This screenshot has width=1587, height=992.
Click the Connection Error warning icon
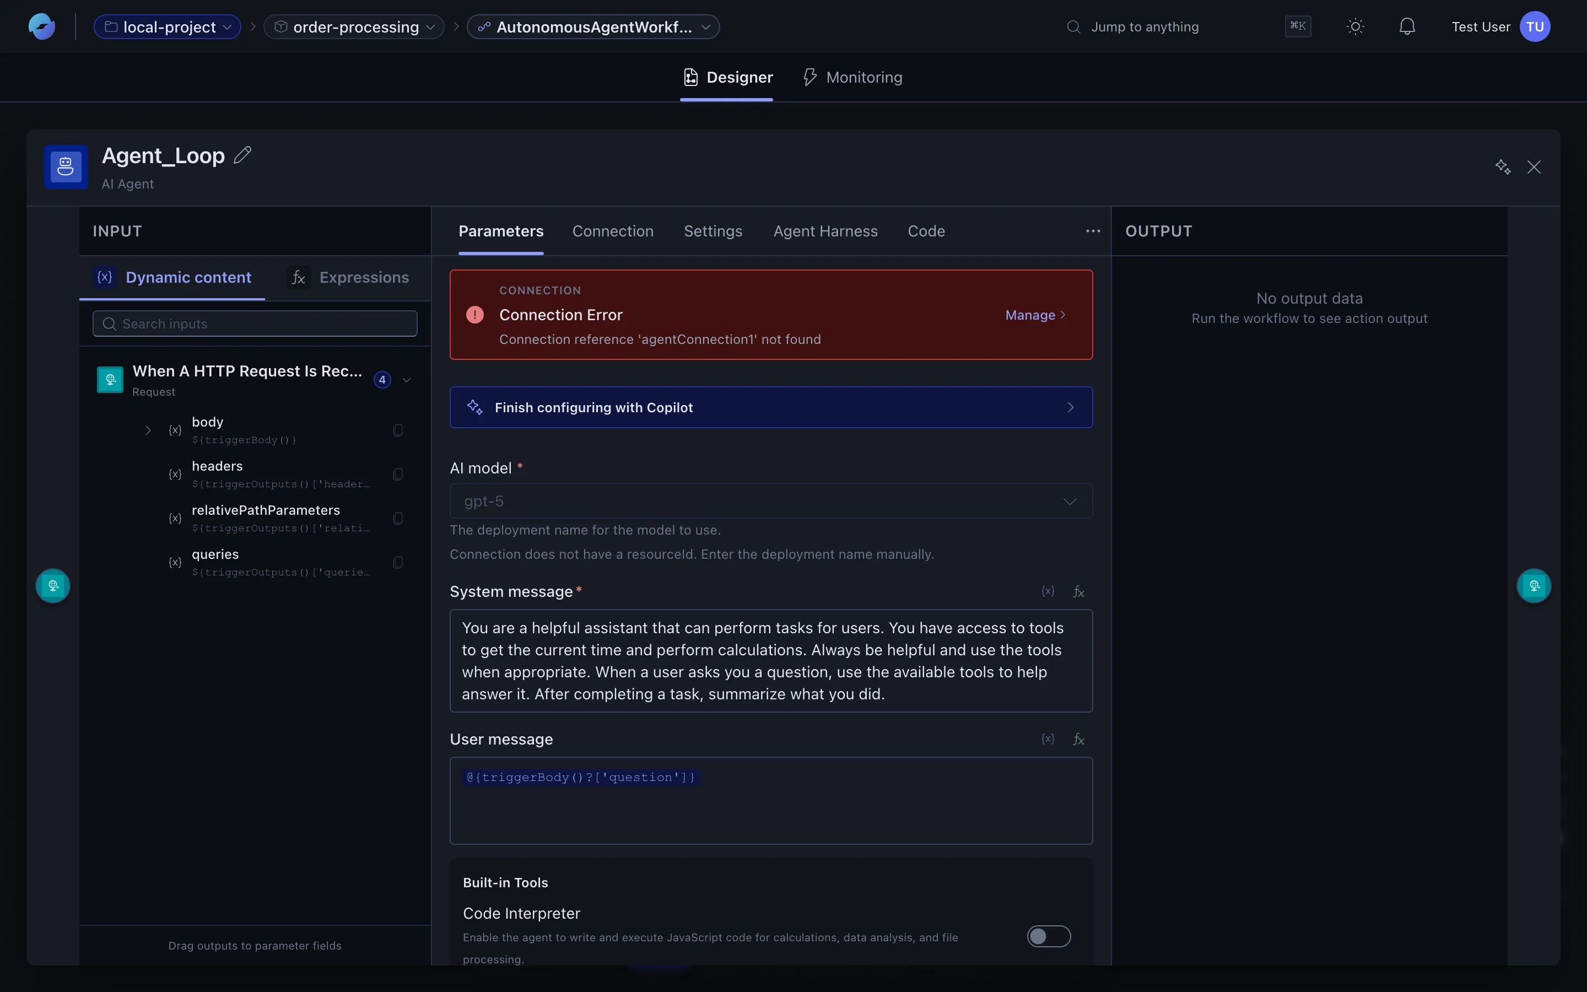coord(475,315)
